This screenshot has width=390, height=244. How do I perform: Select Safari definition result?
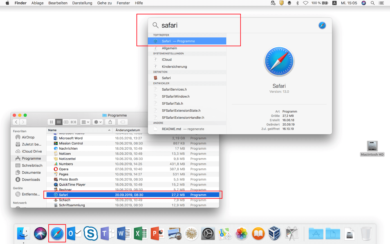187,78
